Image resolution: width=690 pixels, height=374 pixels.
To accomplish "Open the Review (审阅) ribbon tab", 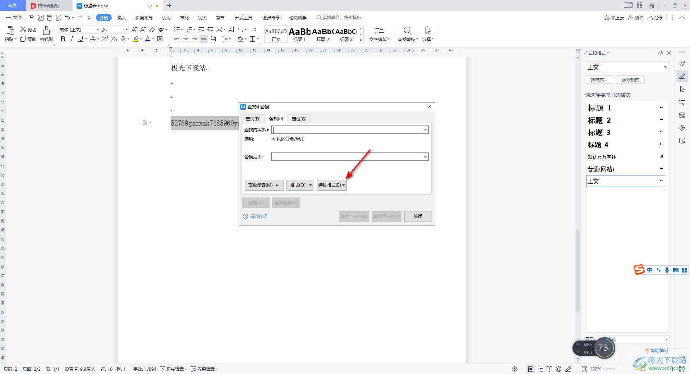I will tap(184, 18).
